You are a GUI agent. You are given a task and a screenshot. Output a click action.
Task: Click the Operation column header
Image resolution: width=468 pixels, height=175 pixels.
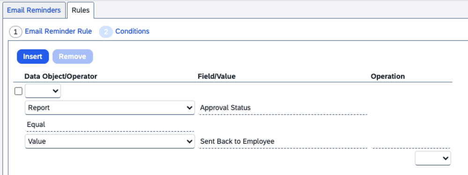(x=388, y=77)
